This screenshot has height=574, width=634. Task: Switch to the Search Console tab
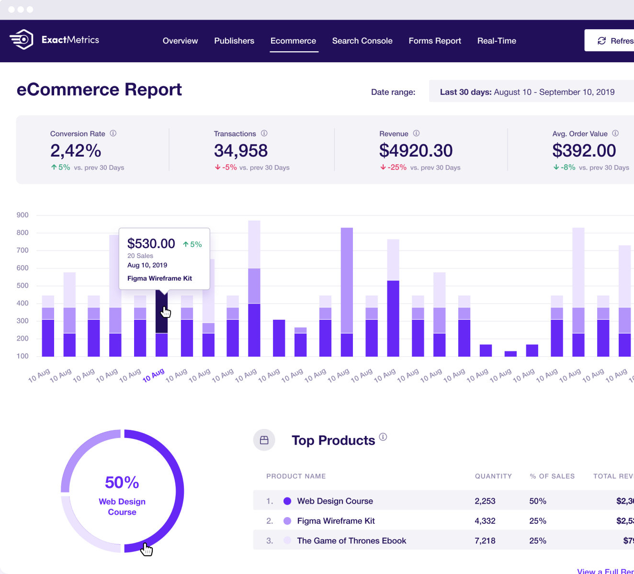pyautogui.click(x=362, y=41)
